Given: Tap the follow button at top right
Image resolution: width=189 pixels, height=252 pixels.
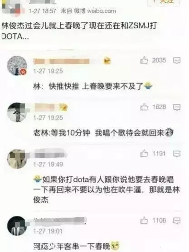Looking at the screenshot, I should [x=164, y=2].
